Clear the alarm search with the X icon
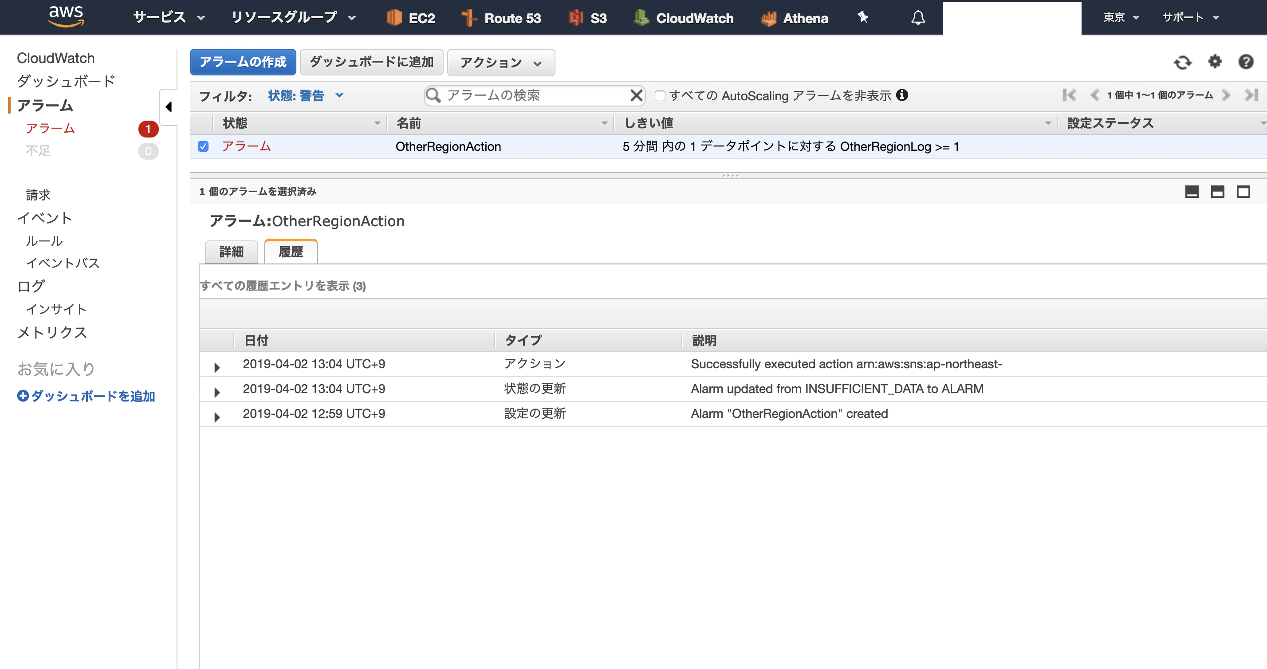Viewport: 1267px width, 669px height. pos(637,95)
